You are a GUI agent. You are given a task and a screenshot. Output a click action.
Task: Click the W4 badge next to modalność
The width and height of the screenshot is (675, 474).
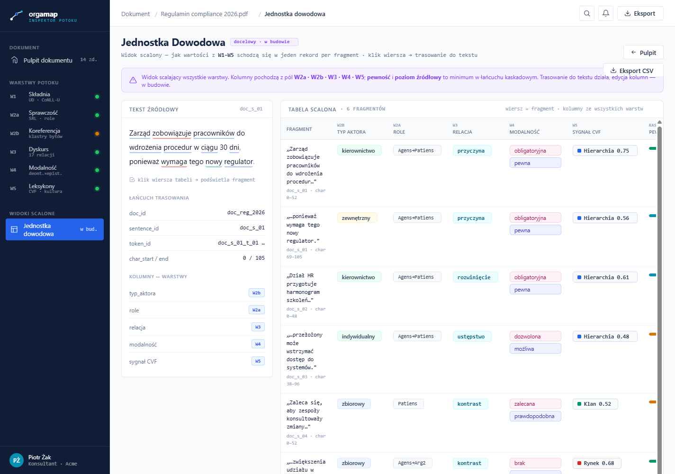click(x=258, y=344)
